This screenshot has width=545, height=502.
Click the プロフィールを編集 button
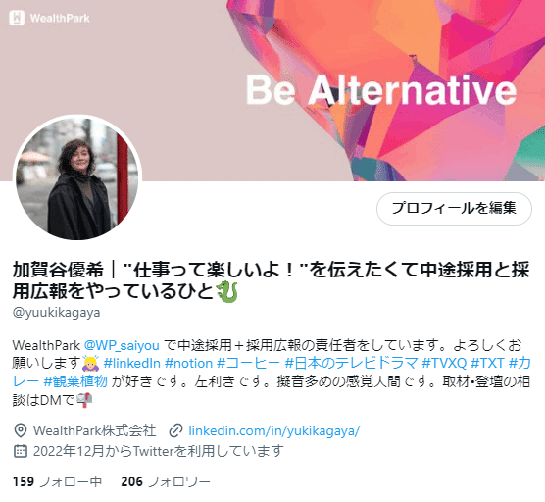(454, 209)
